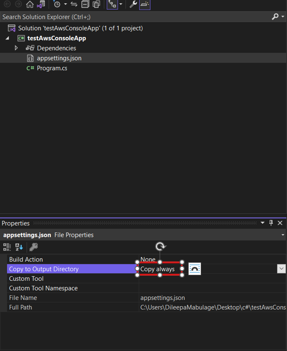Collapse the testAwsConsoleApp project node
The height and width of the screenshot is (351, 287).
click(7, 38)
